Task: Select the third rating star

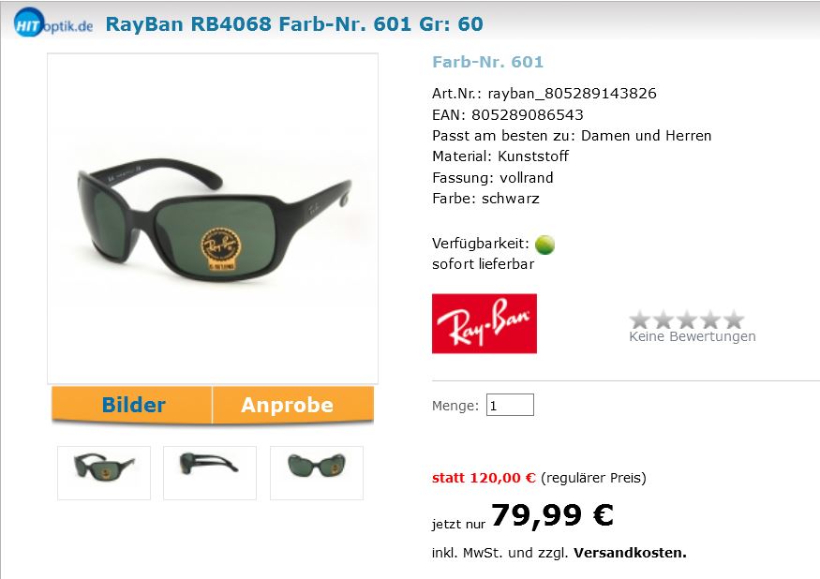Action: [687, 319]
